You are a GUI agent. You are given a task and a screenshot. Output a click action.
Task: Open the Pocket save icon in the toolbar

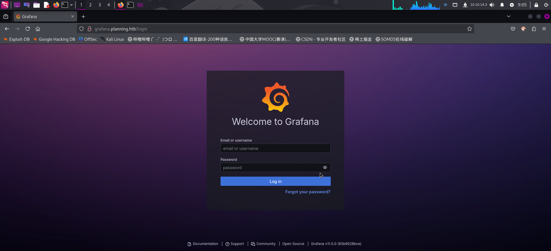coord(513,29)
